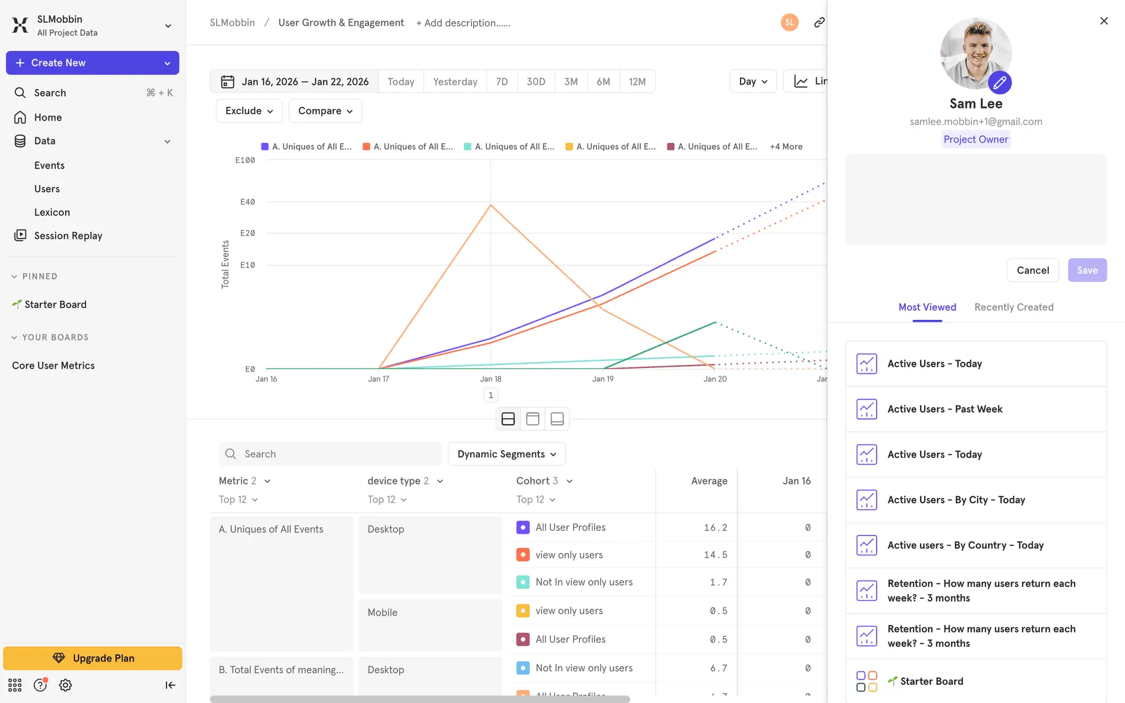Open the apps grid icon at bottom left
This screenshot has height=703, width=1125.
(x=15, y=685)
